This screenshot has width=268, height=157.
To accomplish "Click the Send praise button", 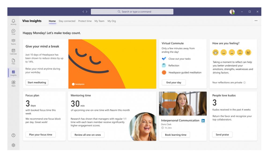I will (222, 135).
